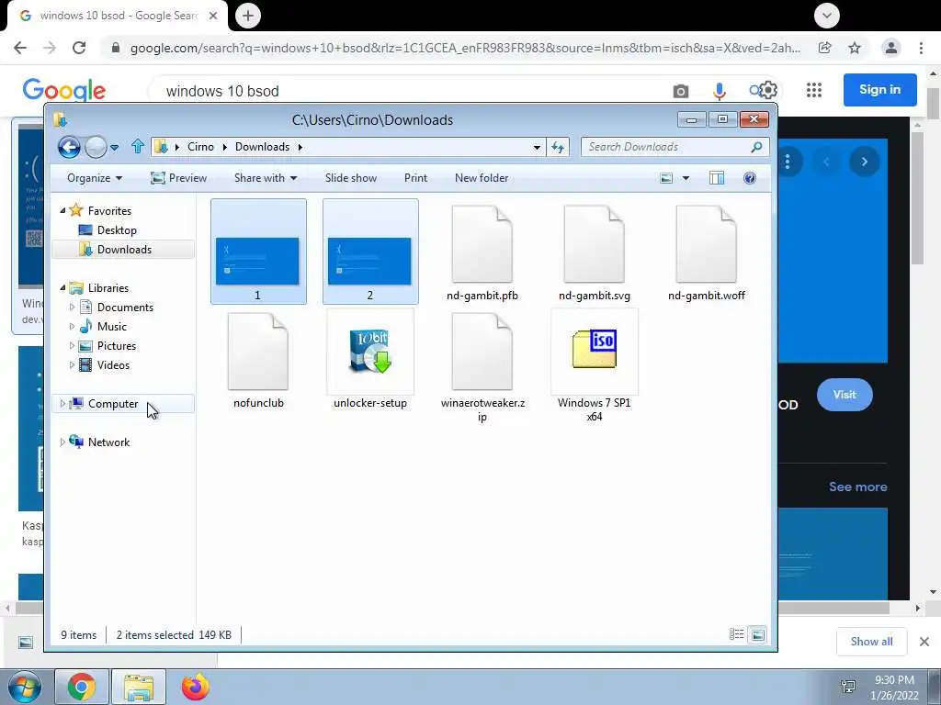Click Chrome's share page icon

[825, 48]
